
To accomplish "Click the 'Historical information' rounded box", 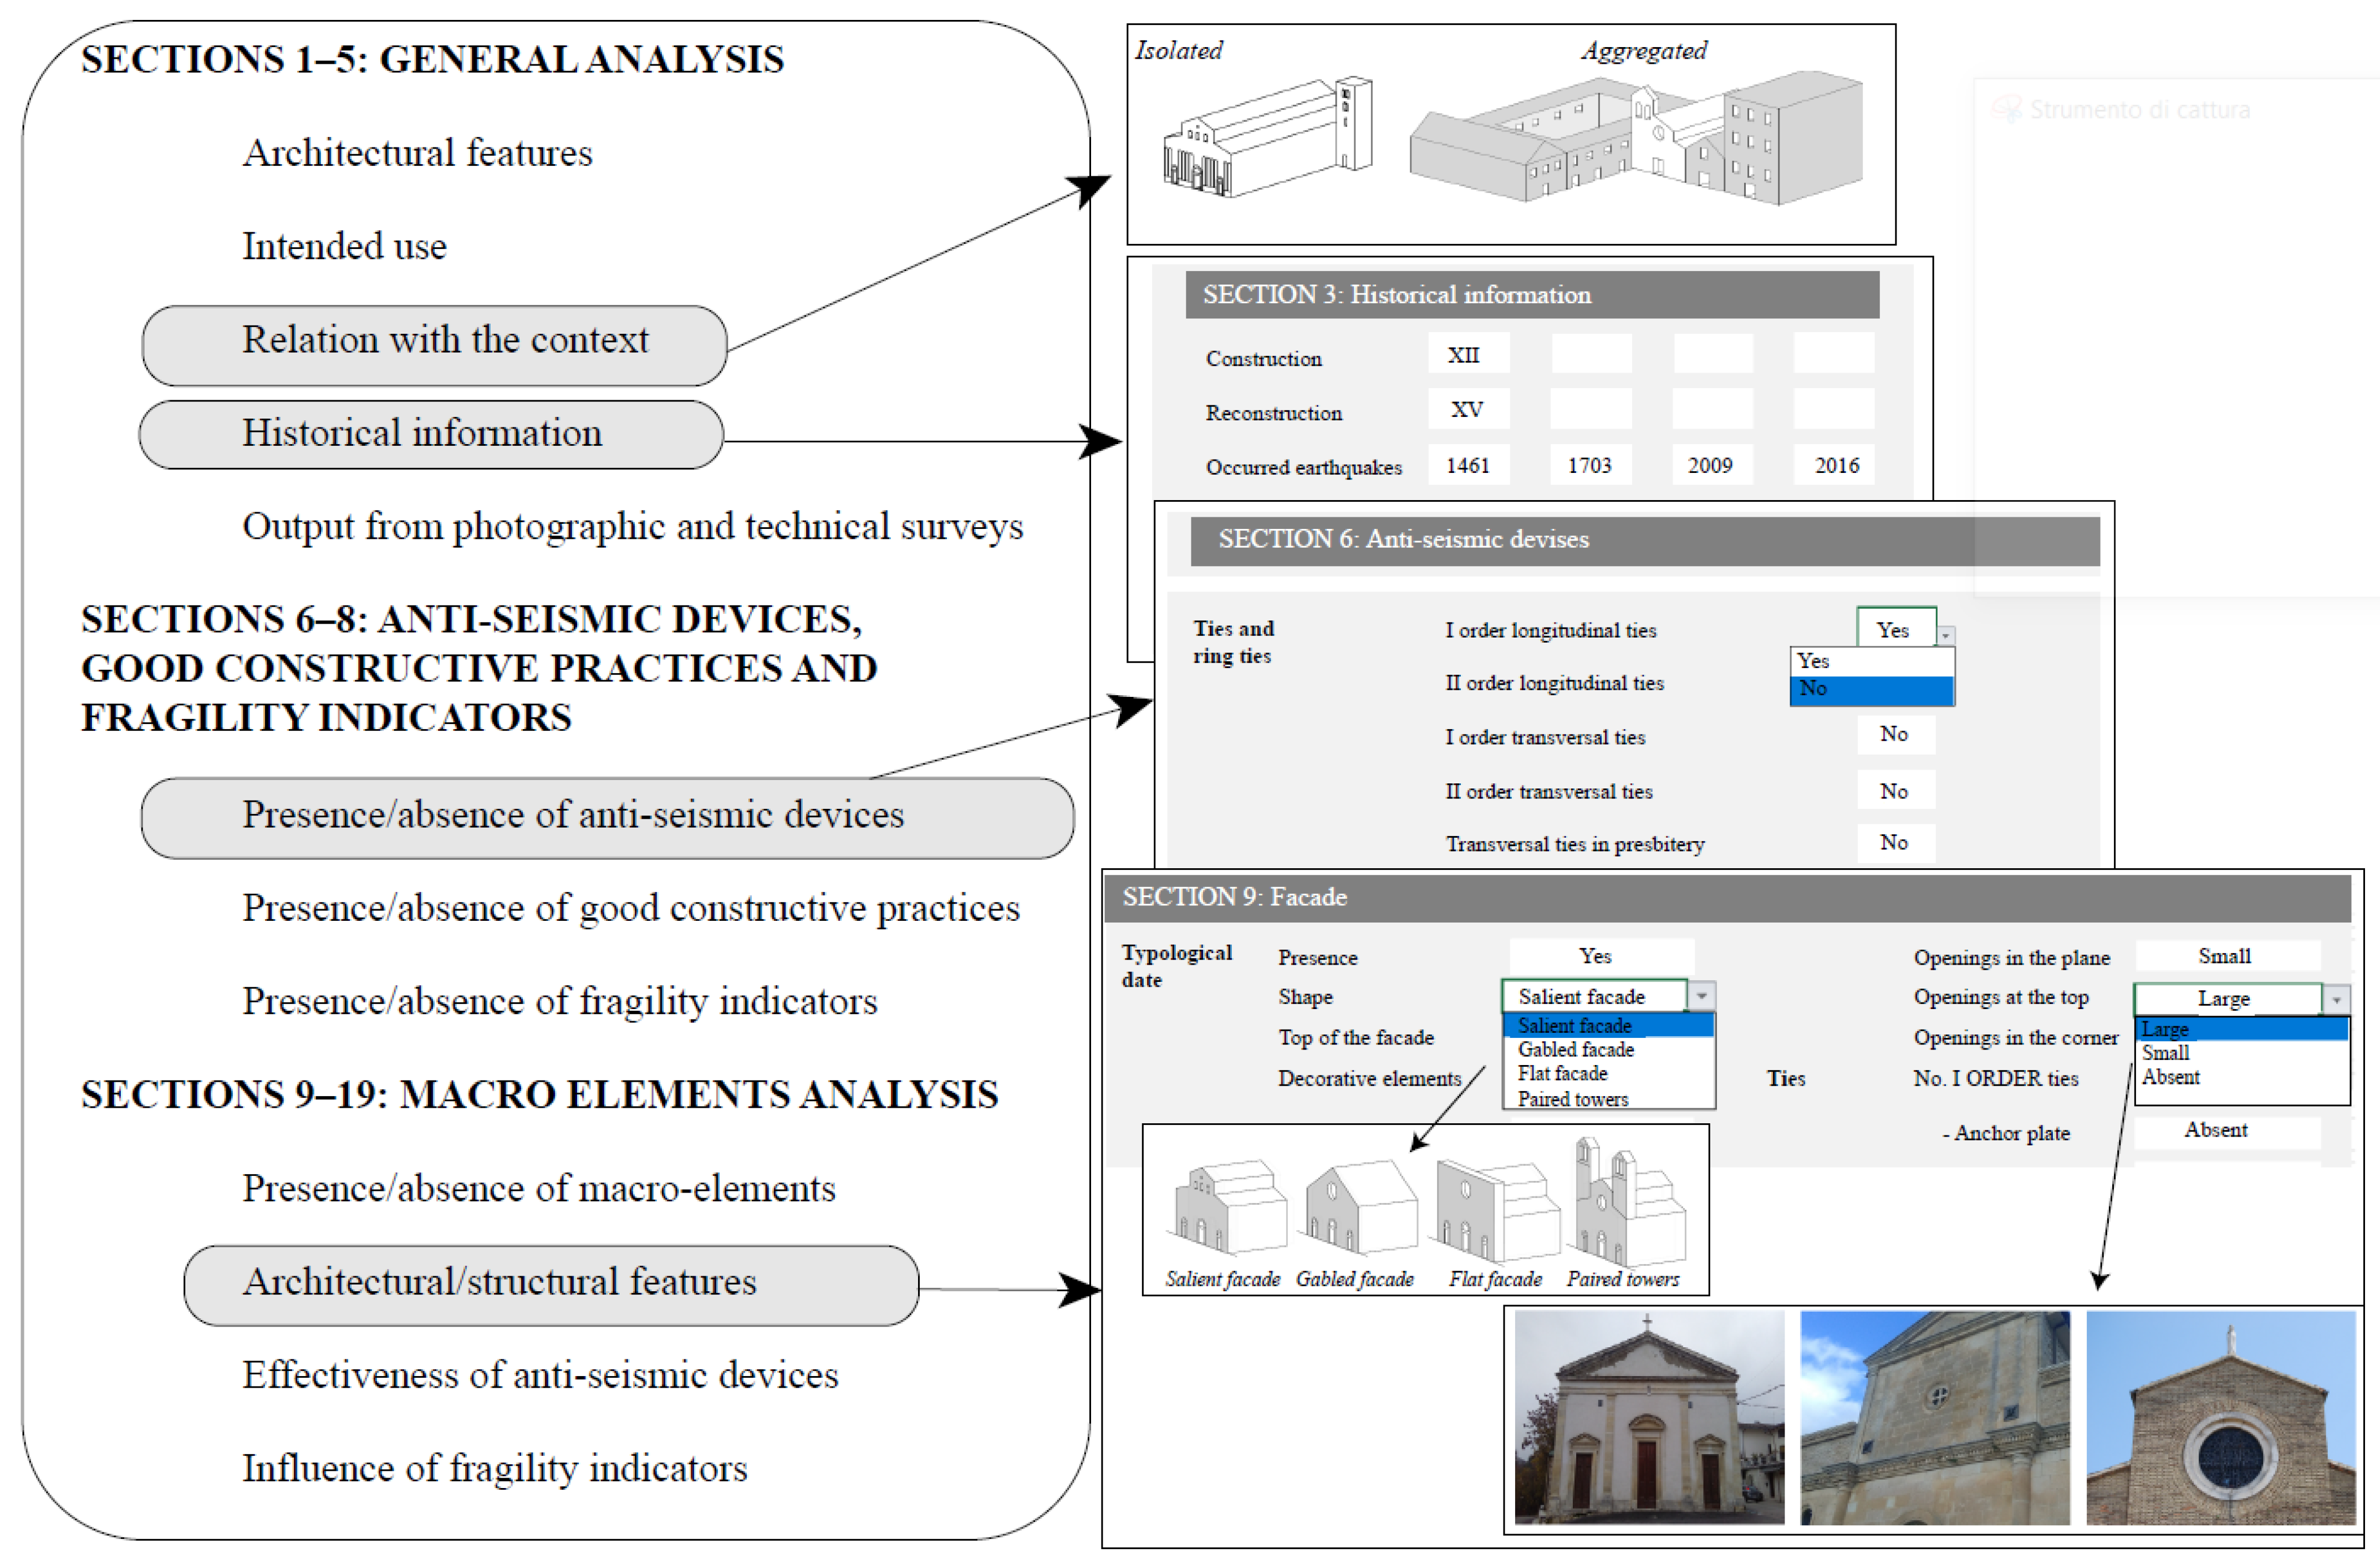I will 431,434.
